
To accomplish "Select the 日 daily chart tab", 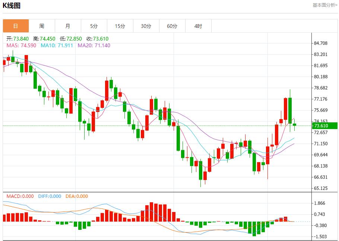I will tap(16, 26).
